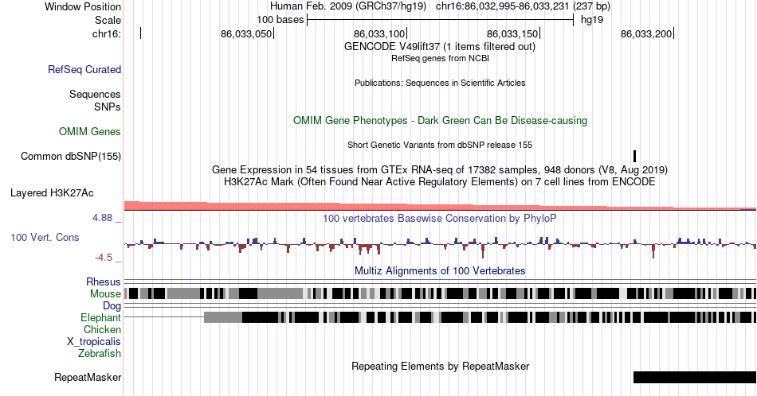The width and height of the screenshot is (757, 396).
Task: Click Publications: Sequences in Scientific Articles title
Action: pos(440,83)
